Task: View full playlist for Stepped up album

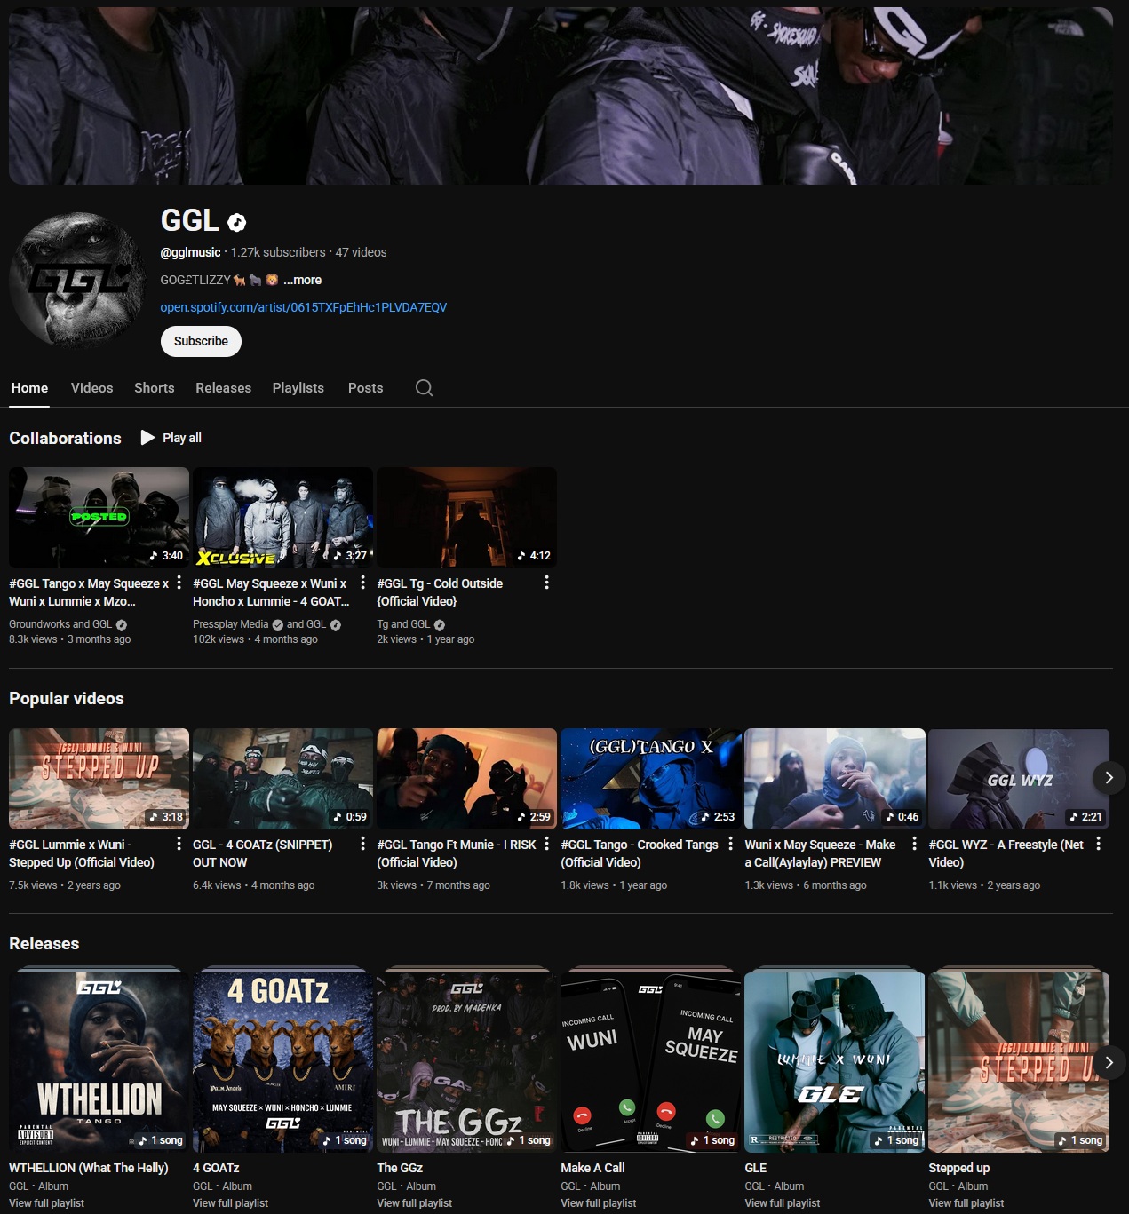Action: (x=966, y=1203)
